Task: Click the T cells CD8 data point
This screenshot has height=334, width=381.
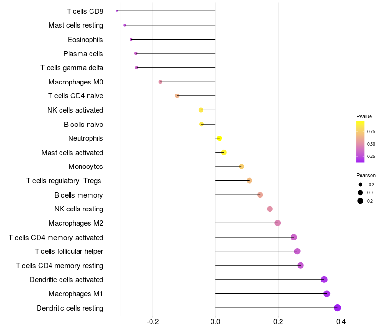Action: point(117,11)
